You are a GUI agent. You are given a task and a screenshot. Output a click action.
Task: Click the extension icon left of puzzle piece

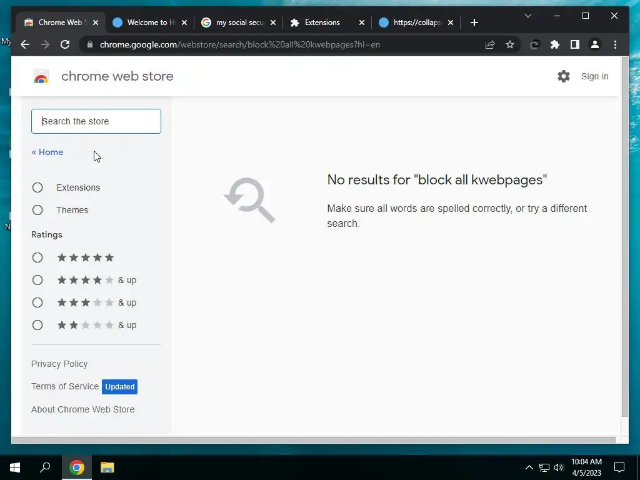coord(535,44)
